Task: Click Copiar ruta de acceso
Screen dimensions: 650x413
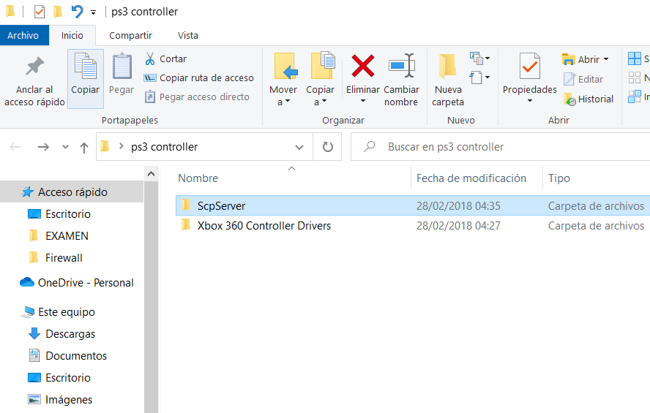Action: pyautogui.click(x=198, y=77)
